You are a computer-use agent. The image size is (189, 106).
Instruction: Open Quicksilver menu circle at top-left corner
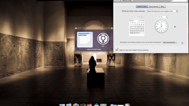point(76,28)
